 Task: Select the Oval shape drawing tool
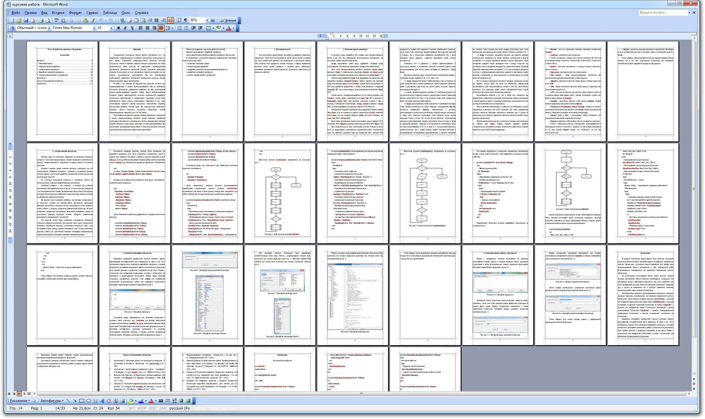point(88,401)
